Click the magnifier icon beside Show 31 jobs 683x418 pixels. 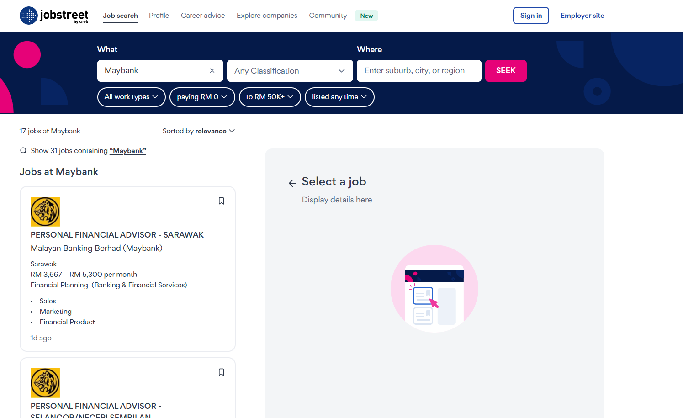23,151
